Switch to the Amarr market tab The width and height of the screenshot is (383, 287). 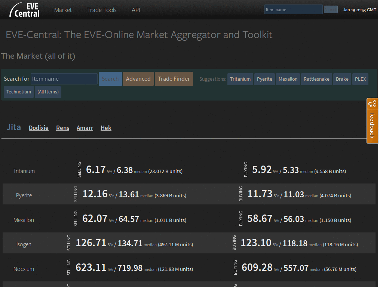[x=85, y=128]
